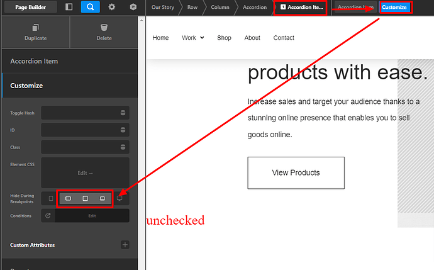Image resolution: width=434 pixels, height=270 pixels.
Task: Click dynamic content icon in Class field
Action: tap(123, 147)
